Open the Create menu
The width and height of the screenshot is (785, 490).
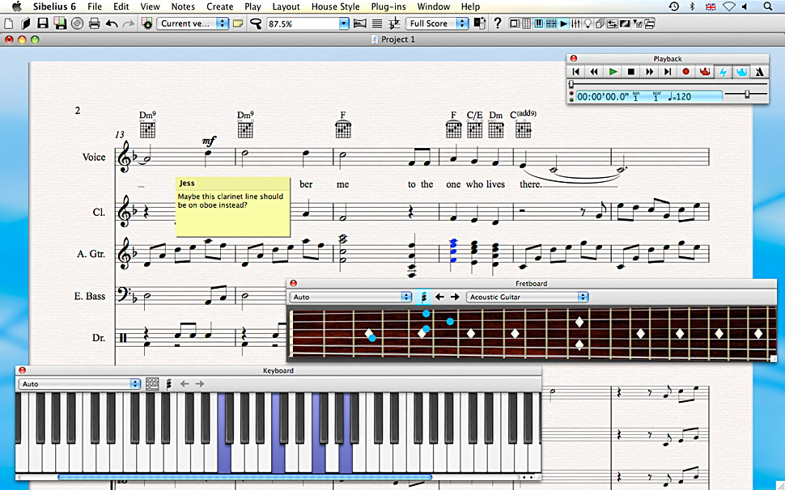tap(220, 6)
